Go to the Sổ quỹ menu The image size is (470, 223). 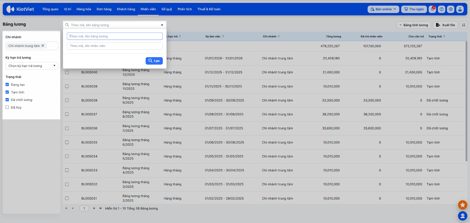(x=167, y=9)
